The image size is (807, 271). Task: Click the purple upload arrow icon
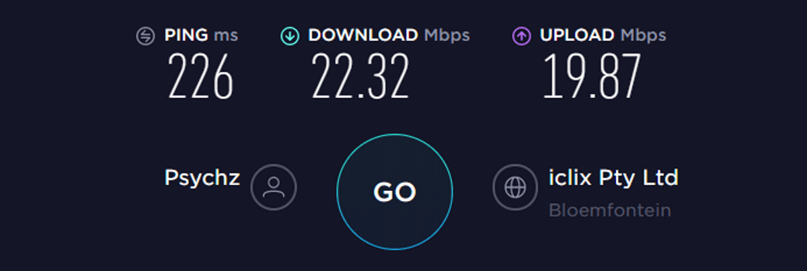(x=522, y=36)
